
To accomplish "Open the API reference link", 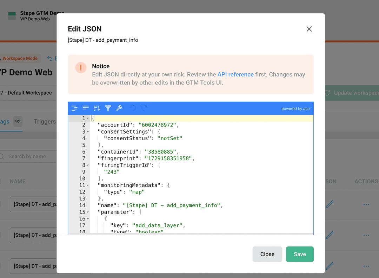I will (x=235, y=74).
